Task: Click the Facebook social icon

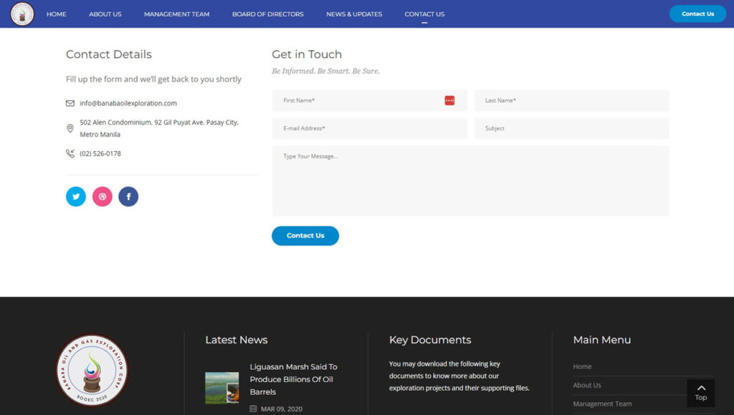Action: coord(128,196)
